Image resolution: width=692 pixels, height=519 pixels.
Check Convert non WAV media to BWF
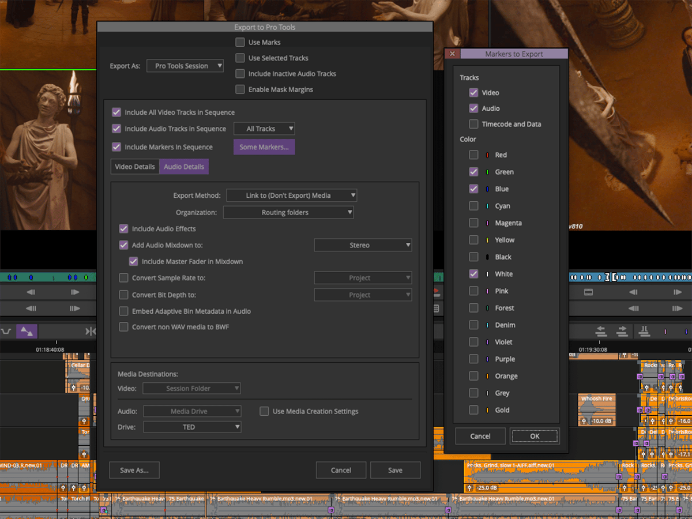(123, 327)
